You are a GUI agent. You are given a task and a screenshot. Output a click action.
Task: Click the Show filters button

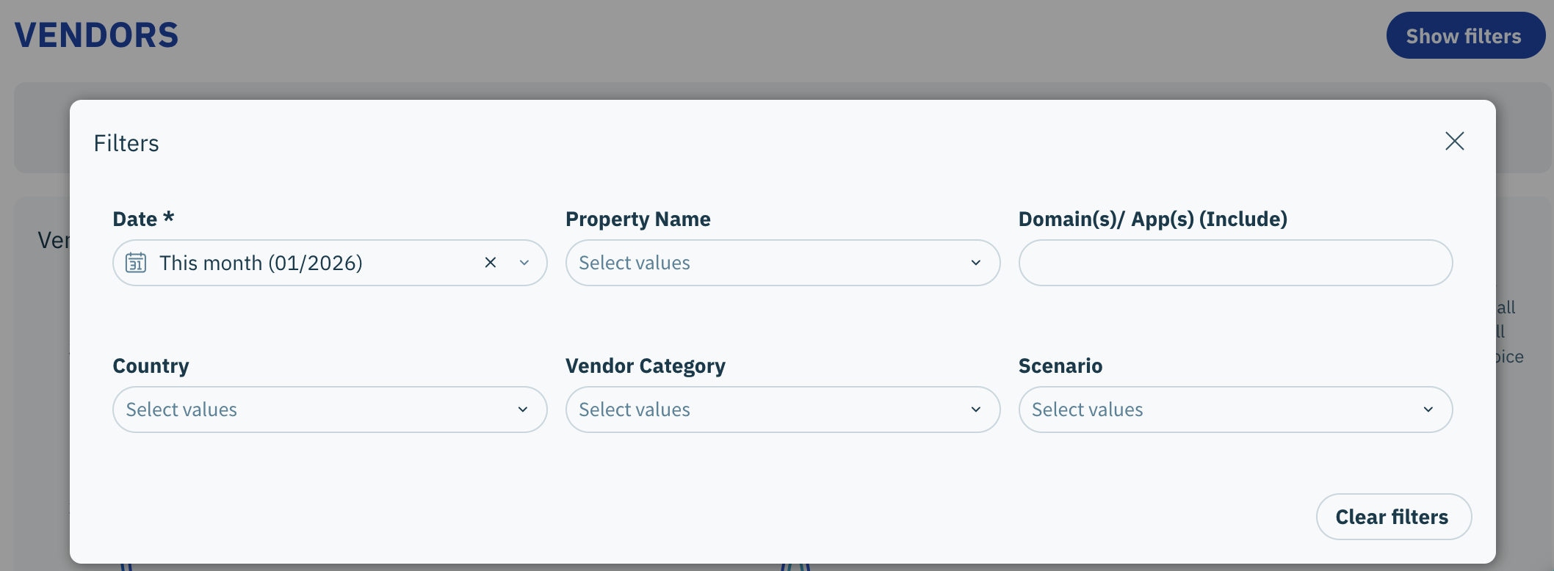1464,36
